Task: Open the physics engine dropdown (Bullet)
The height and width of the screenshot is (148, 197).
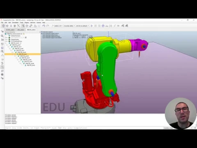Action: pyautogui.click(x=59, y=26)
